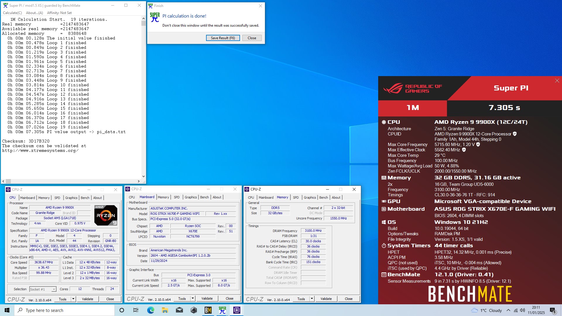Open Graphics tab in CPU-Z Mainboard window
The width and height of the screenshot is (562, 316).
coord(191,197)
